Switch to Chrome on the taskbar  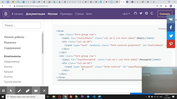[65, 97]
